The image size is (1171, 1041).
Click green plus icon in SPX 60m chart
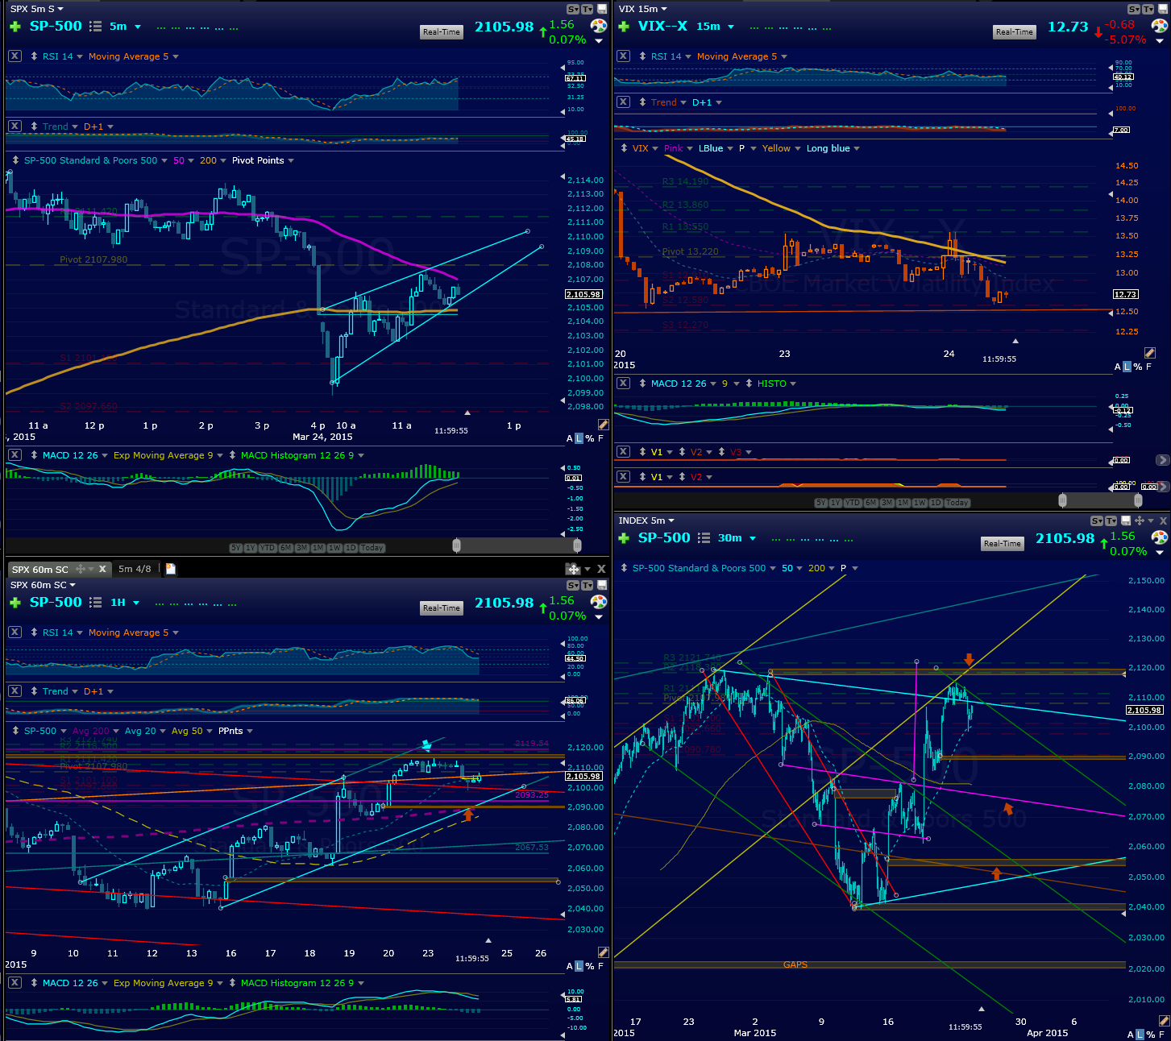coord(15,603)
